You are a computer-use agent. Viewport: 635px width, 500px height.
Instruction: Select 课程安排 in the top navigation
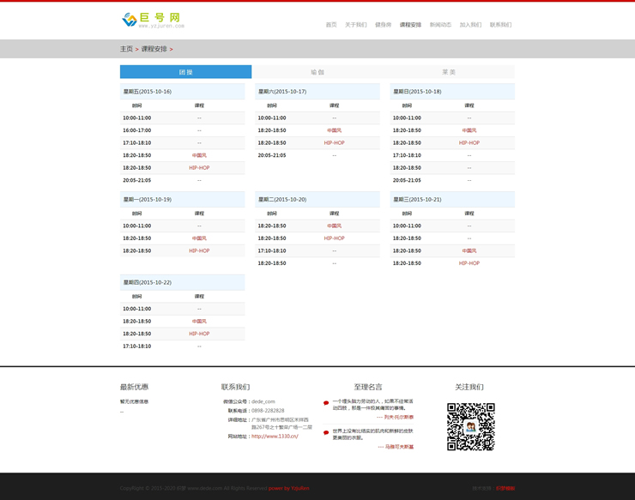(x=410, y=25)
